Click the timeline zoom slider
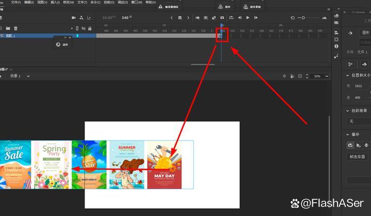This screenshot has height=216, width=371. point(309,17)
